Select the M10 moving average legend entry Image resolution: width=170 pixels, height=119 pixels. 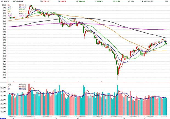[x=10, y=7]
